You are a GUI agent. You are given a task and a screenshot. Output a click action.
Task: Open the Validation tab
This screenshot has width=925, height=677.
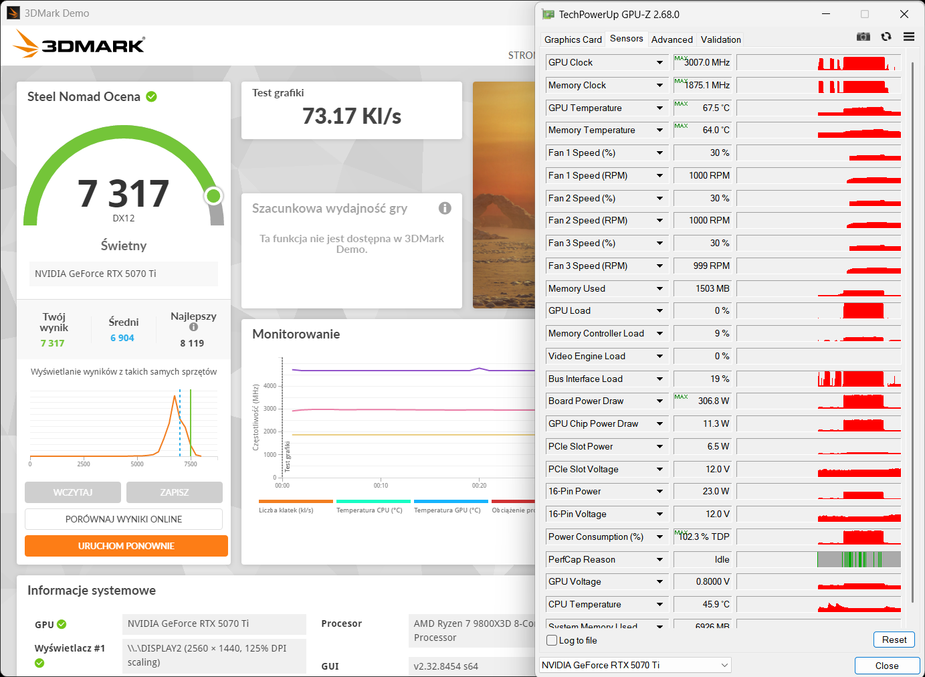coord(720,39)
